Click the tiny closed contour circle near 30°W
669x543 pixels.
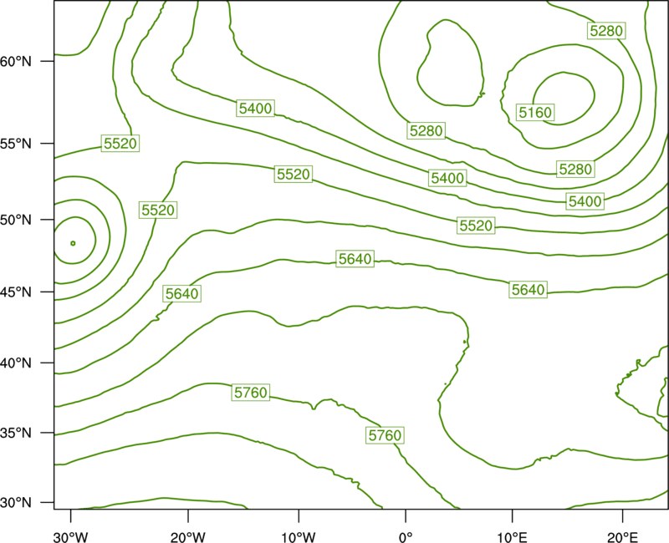[x=73, y=243]
